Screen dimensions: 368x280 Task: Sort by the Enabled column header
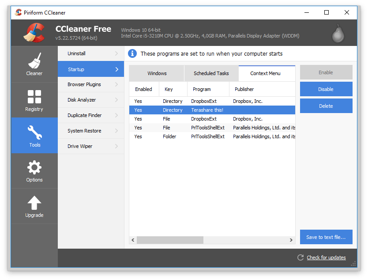pos(144,89)
